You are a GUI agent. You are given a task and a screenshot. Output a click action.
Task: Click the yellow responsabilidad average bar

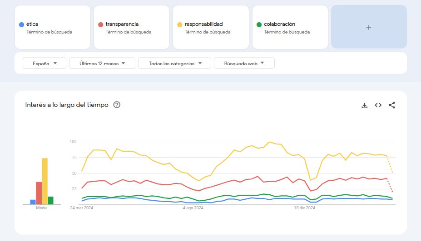click(x=45, y=181)
